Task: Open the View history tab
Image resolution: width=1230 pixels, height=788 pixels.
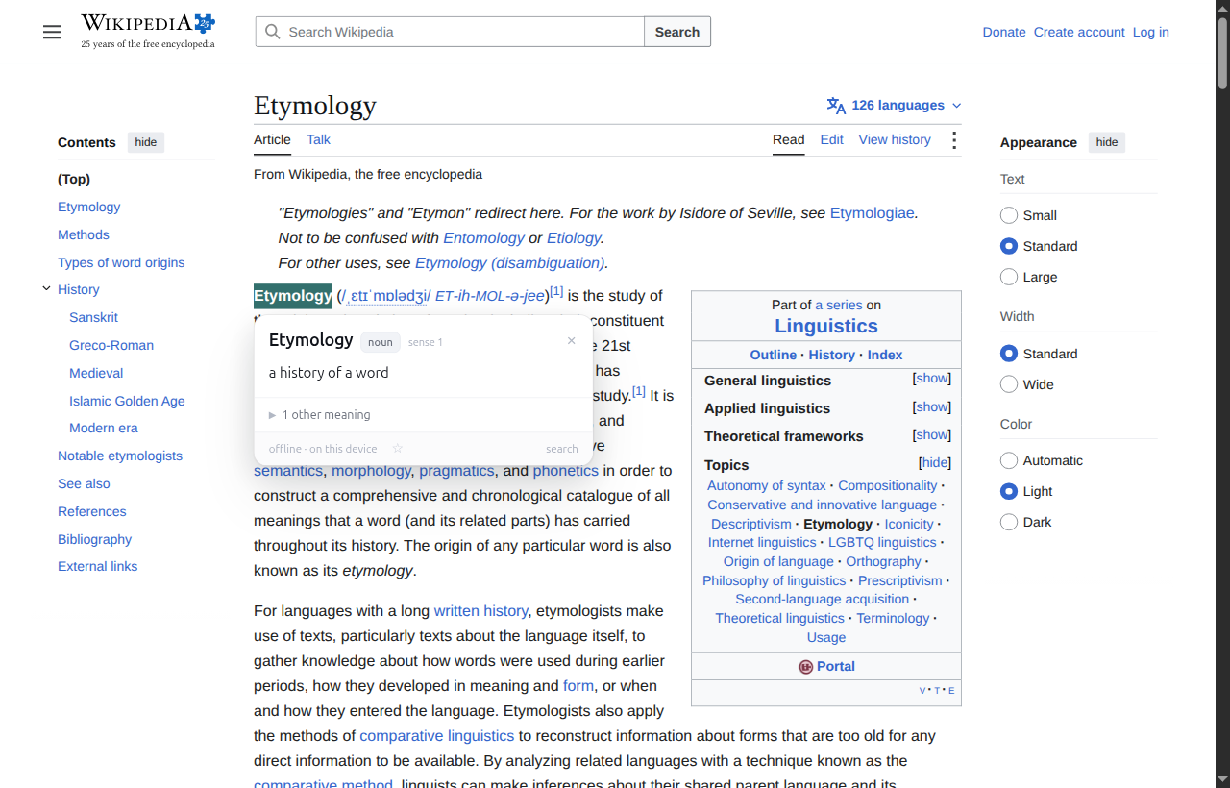Action: coord(895,140)
